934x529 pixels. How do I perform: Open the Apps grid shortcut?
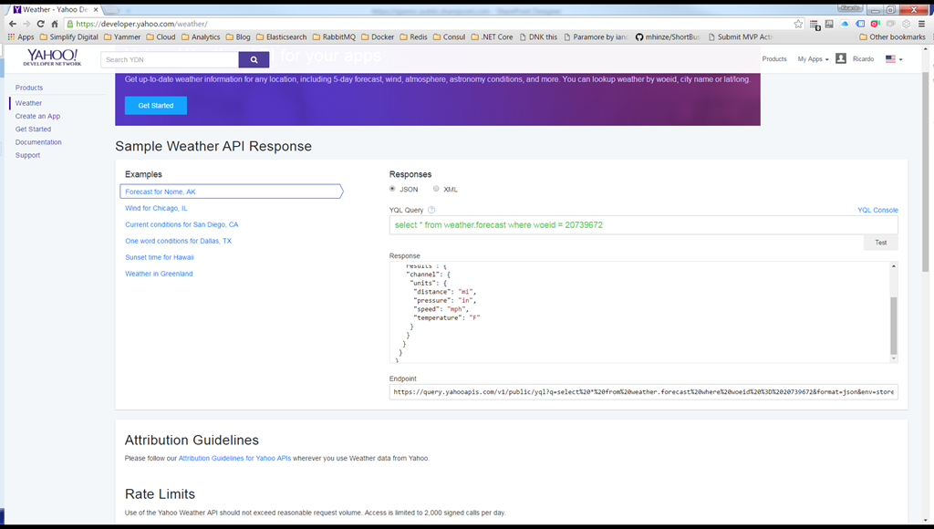point(21,36)
